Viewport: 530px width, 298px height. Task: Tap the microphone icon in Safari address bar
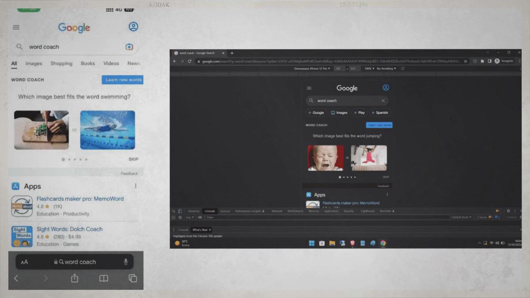tap(126, 262)
